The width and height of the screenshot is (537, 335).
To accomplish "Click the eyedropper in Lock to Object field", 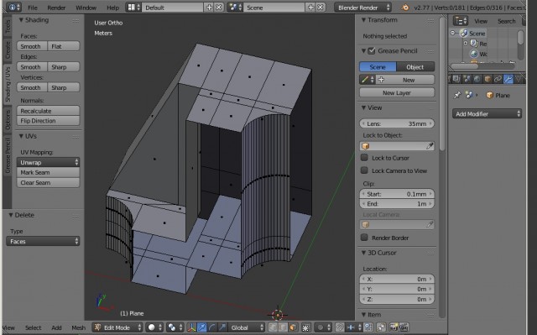I will tap(430, 146).
